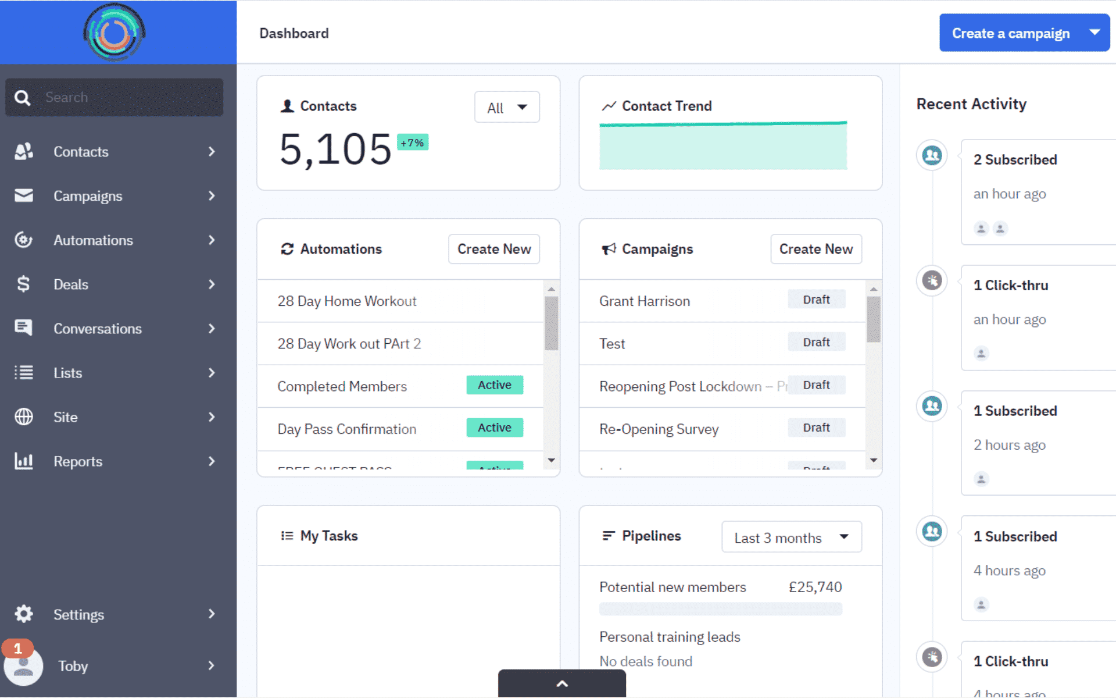Screen dimensions: 1116x698
Task: Click the Potential new members progress bar
Action: [721, 608]
